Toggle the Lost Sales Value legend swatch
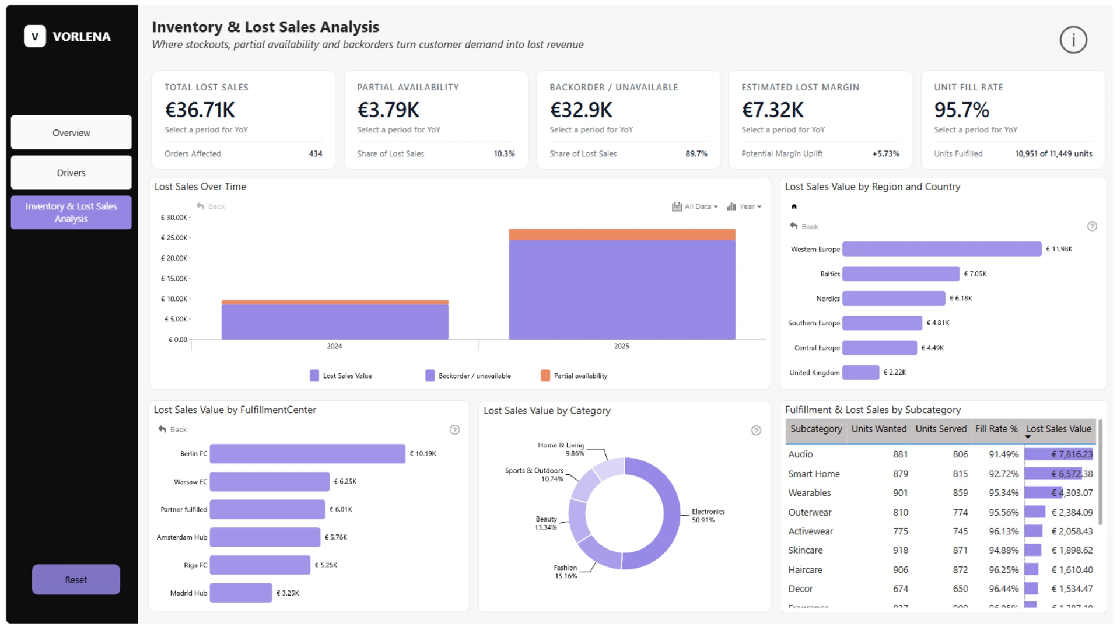 pyautogui.click(x=314, y=375)
